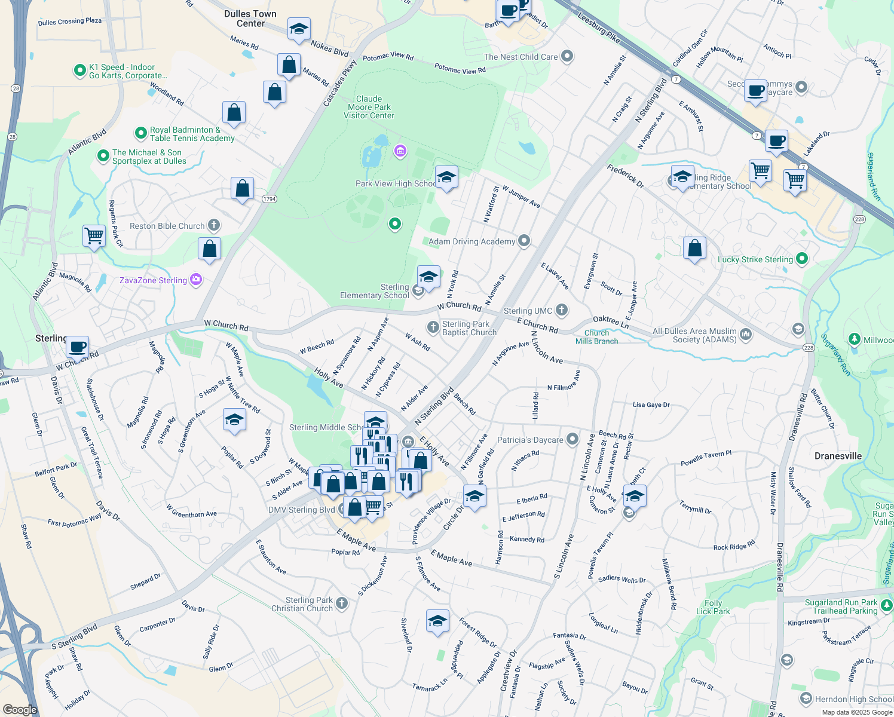The width and height of the screenshot is (894, 717).
Task: Open school marker near Cameron St
Action: [x=635, y=497]
